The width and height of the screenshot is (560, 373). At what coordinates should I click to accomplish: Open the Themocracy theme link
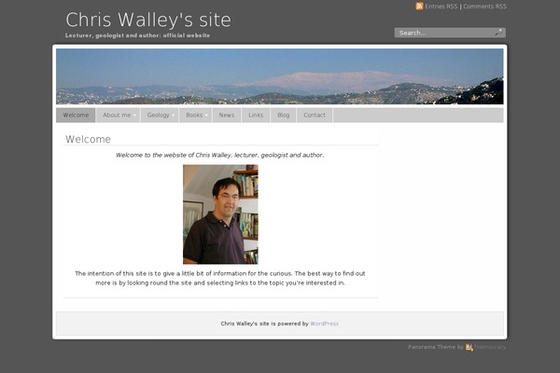click(490, 347)
